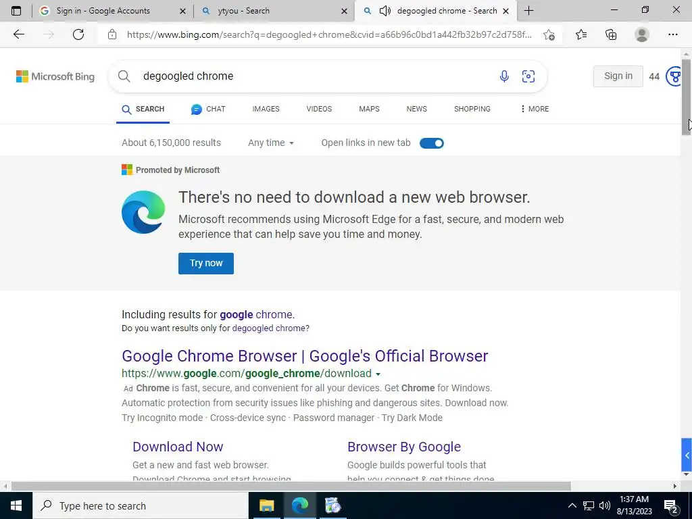Switch to the NEWS tab
Image resolution: width=692 pixels, height=519 pixels.
416,109
